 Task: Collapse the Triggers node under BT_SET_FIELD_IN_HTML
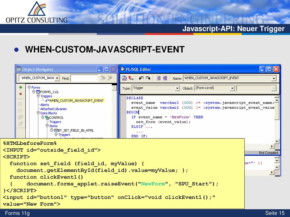56,134
